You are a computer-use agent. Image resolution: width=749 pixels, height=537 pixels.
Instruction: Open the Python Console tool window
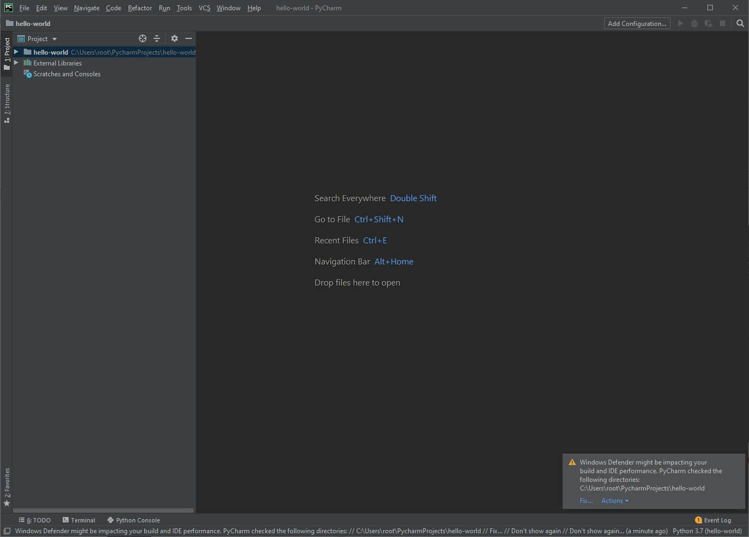pyautogui.click(x=133, y=520)
